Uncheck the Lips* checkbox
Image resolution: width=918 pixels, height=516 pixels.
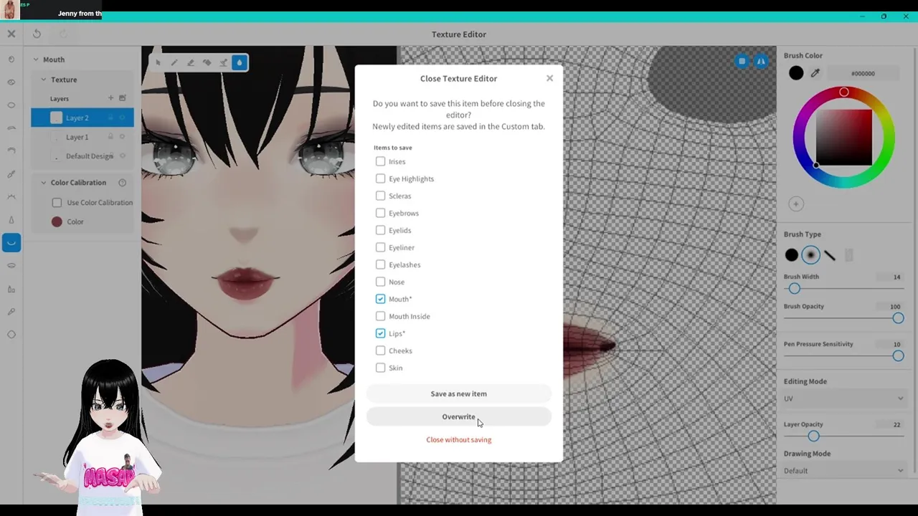[x=380, y=333]
